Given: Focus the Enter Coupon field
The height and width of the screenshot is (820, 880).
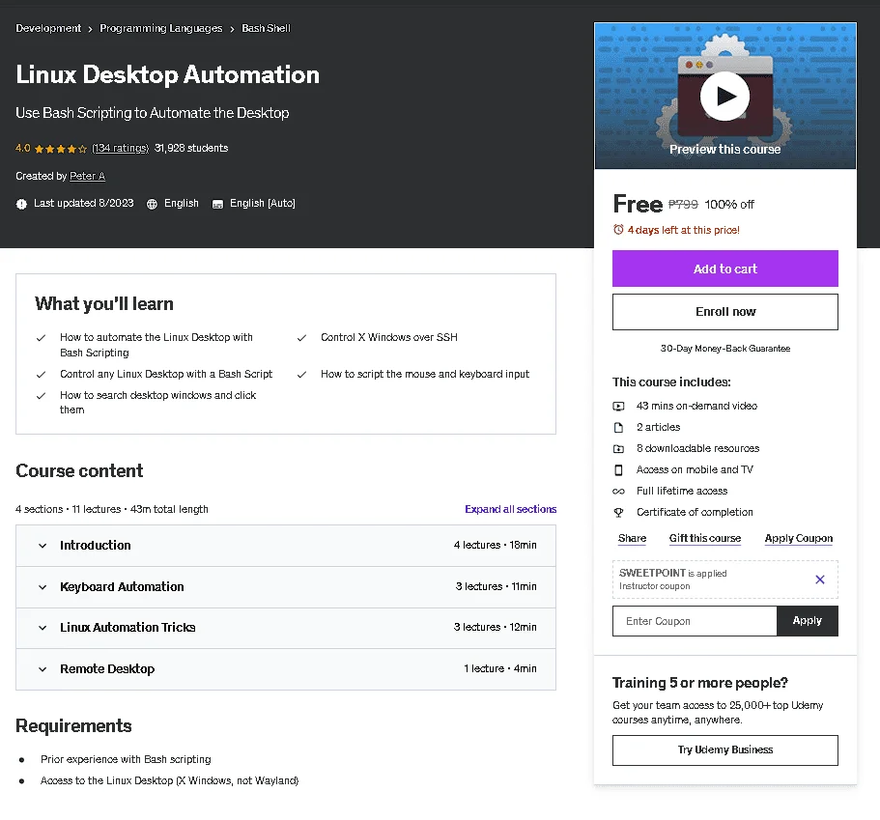Looking at the screenshot, I should (x=695, y=621).
